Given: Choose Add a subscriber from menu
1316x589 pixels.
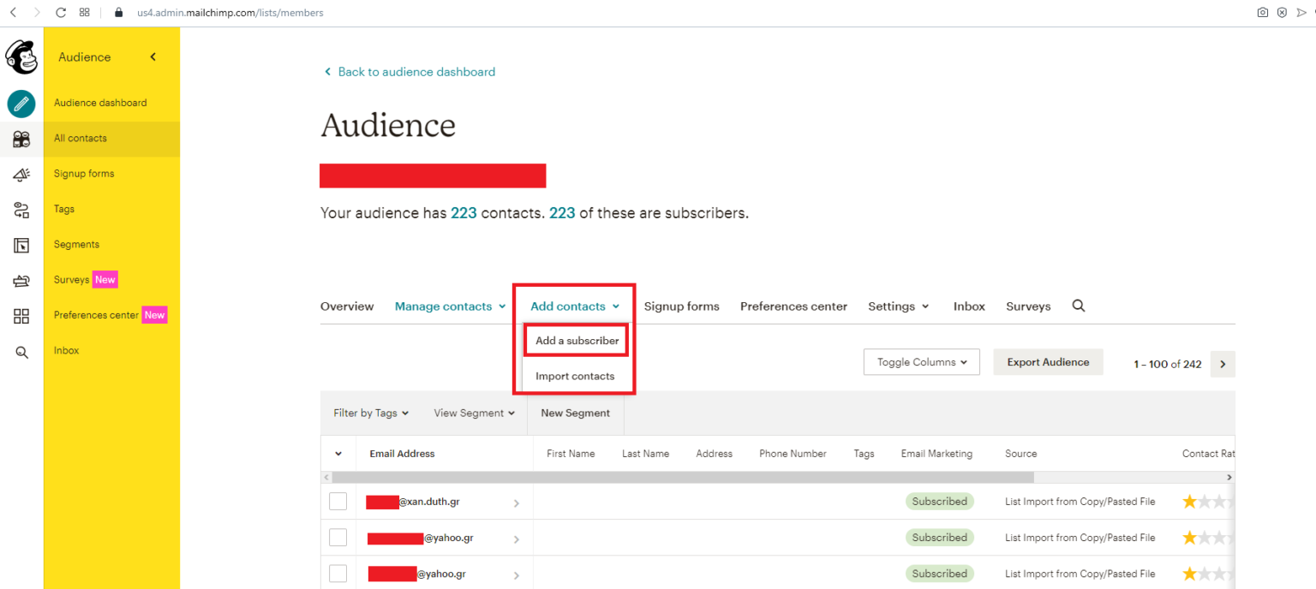Looking at the screenshot, I should point(577,341).
